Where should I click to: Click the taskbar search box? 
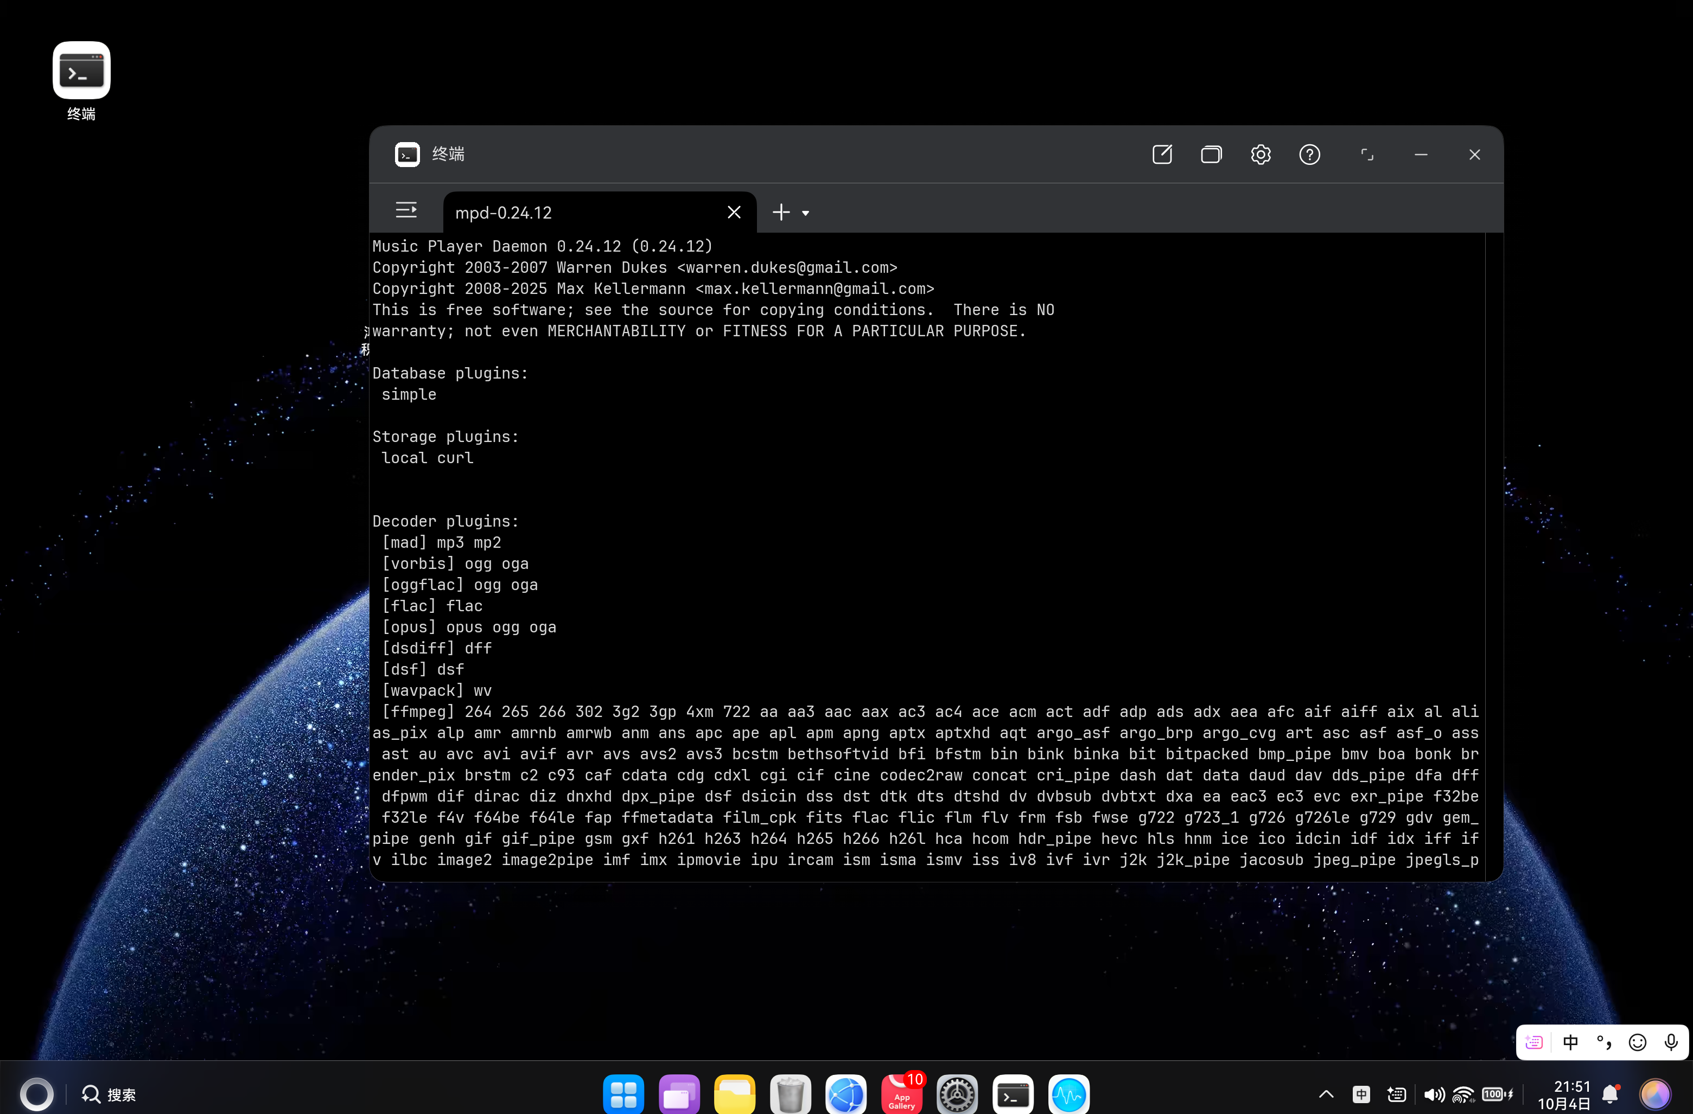[108, 1094]
